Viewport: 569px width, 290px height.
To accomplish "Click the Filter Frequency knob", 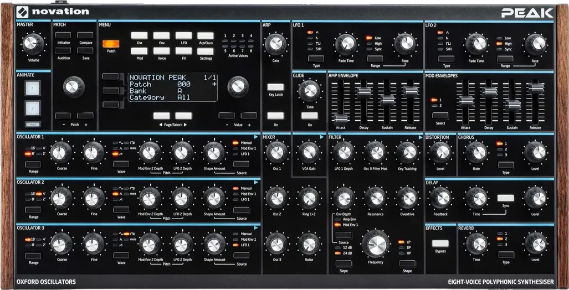I will coord(375,243).
